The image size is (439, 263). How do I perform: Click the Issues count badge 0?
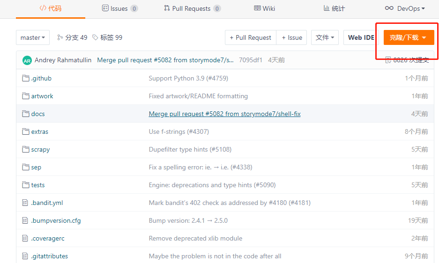pyautogui.click(x=134, y=9)
